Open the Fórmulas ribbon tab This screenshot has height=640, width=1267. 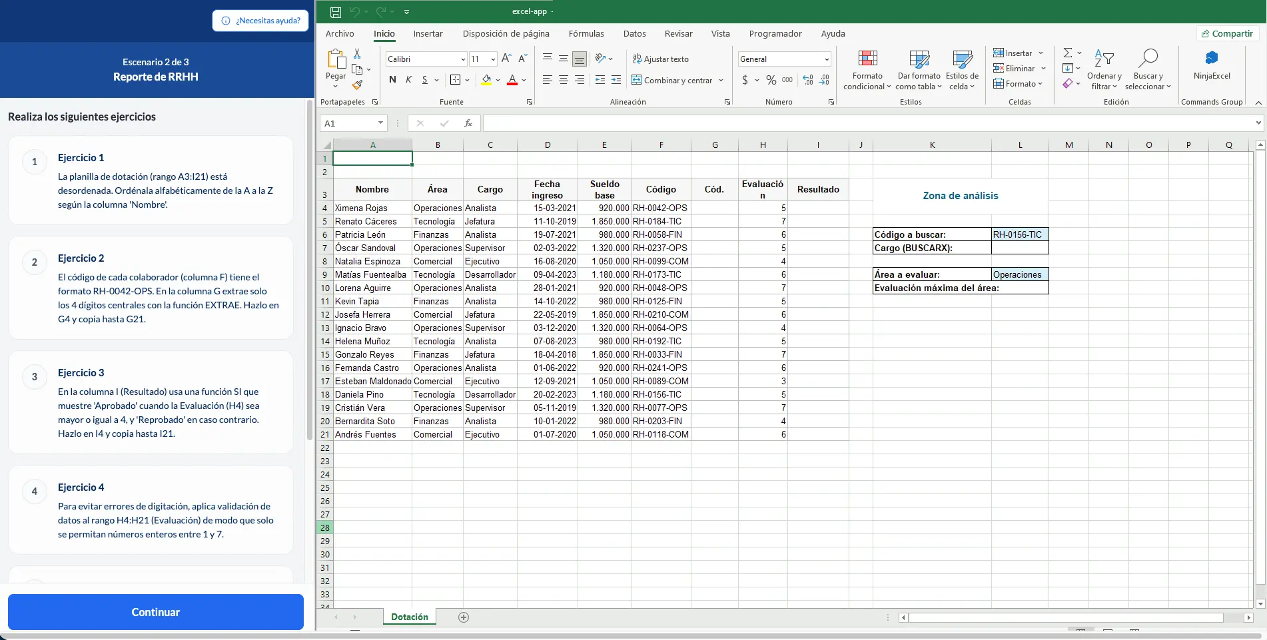point(586,33)
